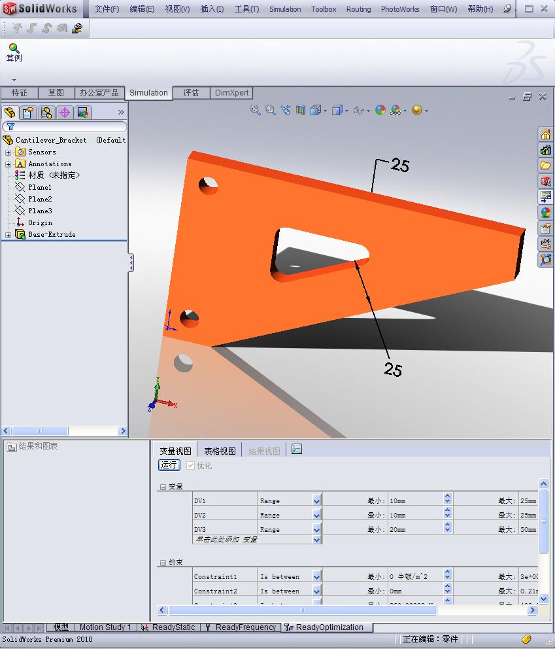Viewport: 555px width, 649px height.
Task: Open DV1 Range type dropdown
Action: [317, 501]
